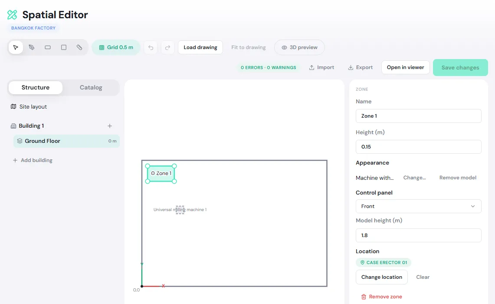Select the Ground Floor level row
The height and width of the screenshot is (304, 495).
[x=67, y=141]
